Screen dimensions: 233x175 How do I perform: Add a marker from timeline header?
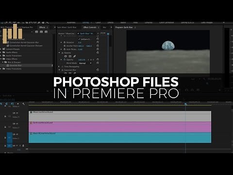coord(18,104)
